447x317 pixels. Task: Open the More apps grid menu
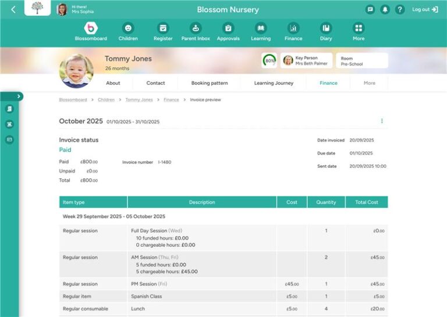359,31
